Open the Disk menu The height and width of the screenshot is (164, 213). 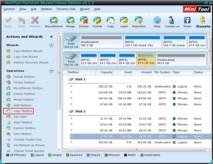(33, 9)
